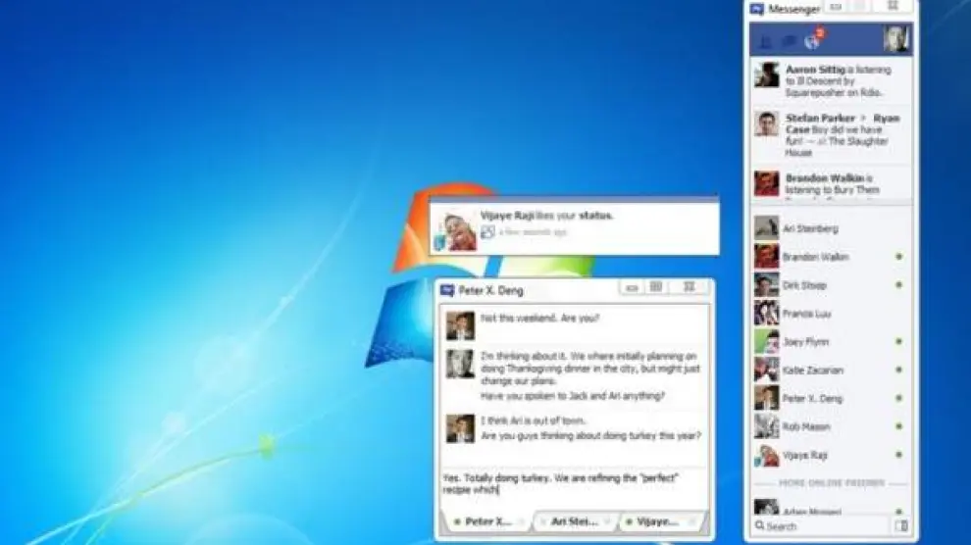Click the Messenger logo in title bar
This screenshot has width=971, height=545.
point(757,9)
